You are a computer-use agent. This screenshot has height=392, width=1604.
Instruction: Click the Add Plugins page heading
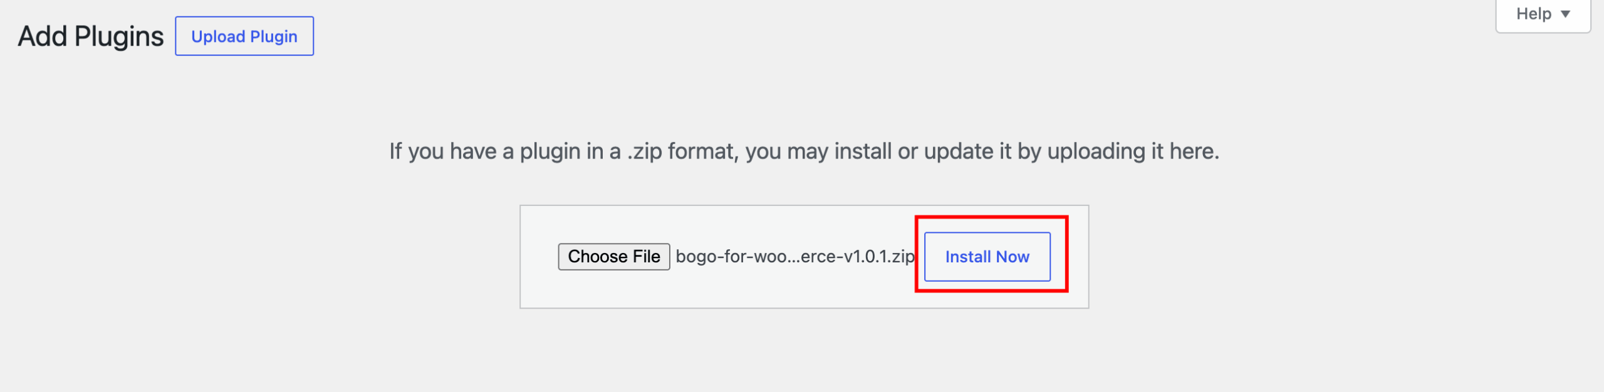pyautogui.click(x=91, y=36)
